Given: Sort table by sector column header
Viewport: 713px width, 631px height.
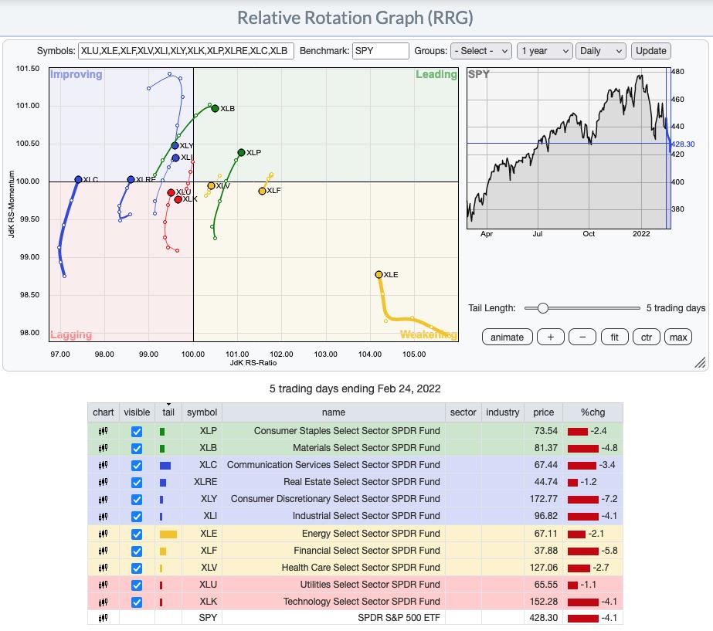Looking at the screenshot, I should (463, 412).
